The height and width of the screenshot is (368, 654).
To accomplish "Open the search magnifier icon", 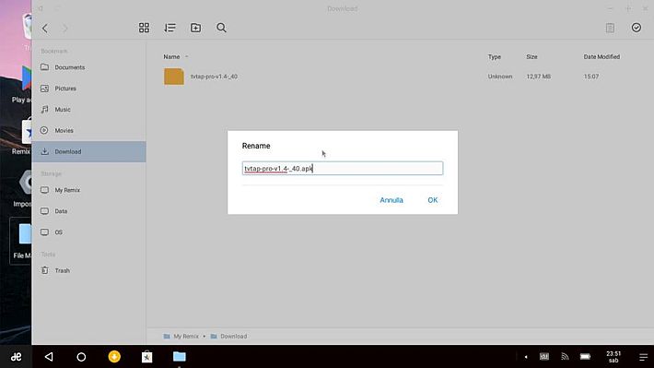I will [221, 28].
